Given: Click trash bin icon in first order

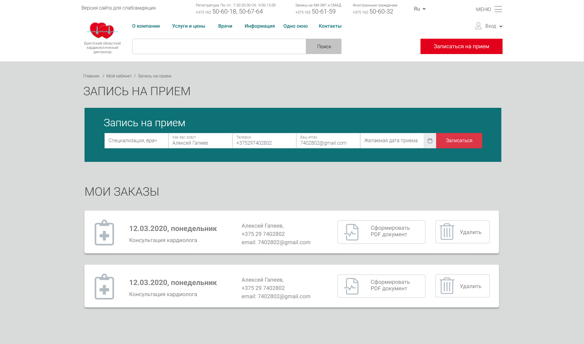Looking at the screenshot, I should [x=447, y=232].
